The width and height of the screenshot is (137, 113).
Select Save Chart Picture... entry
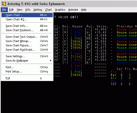[27, 45]
